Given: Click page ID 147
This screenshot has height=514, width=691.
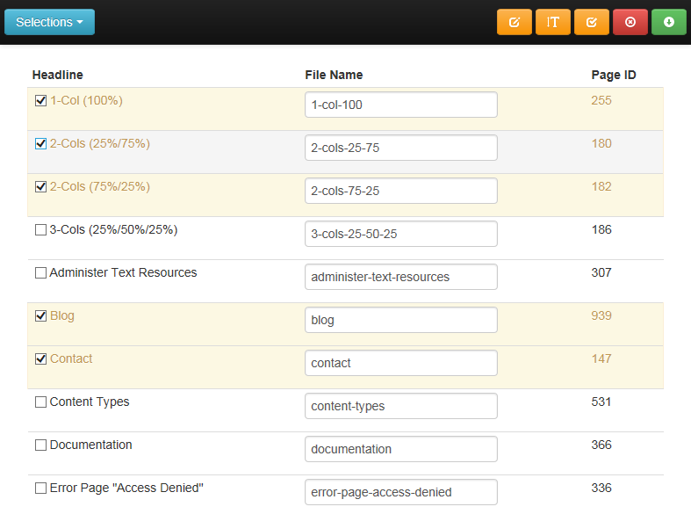Looking at the screenshot, I should point(601,358).
